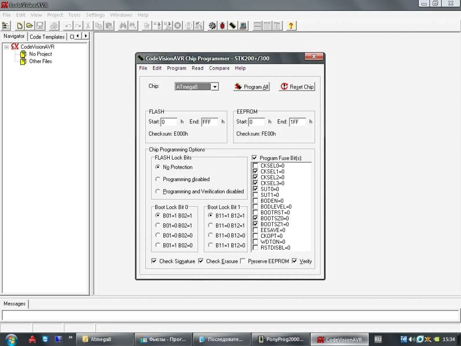Open the programmer's File menu
This screenshot has width=461, height=346.
coord(143,68)
